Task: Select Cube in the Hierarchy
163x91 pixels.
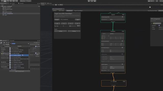Action: tap(5, 15)
